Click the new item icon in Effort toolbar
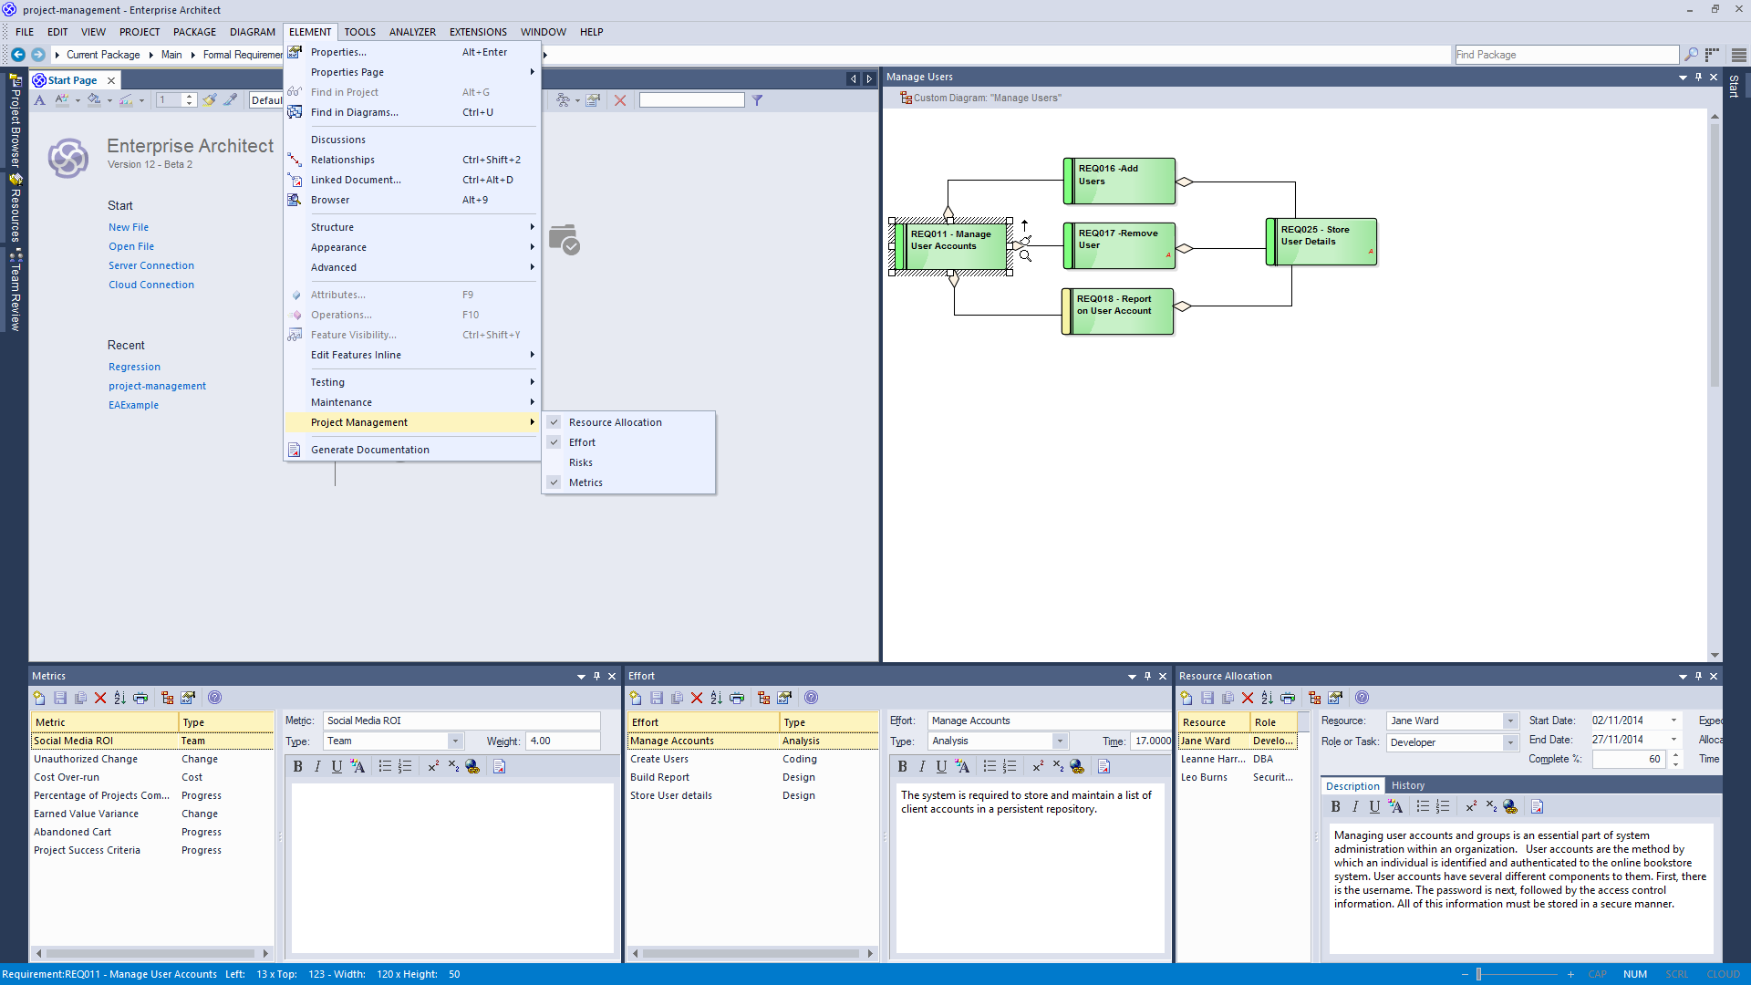This screenshot has width=1751, height=985. coord(636,698)
